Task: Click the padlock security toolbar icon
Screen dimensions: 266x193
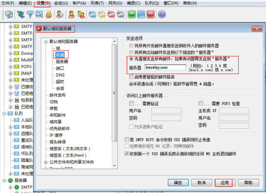Action: [x=49, y=15]
